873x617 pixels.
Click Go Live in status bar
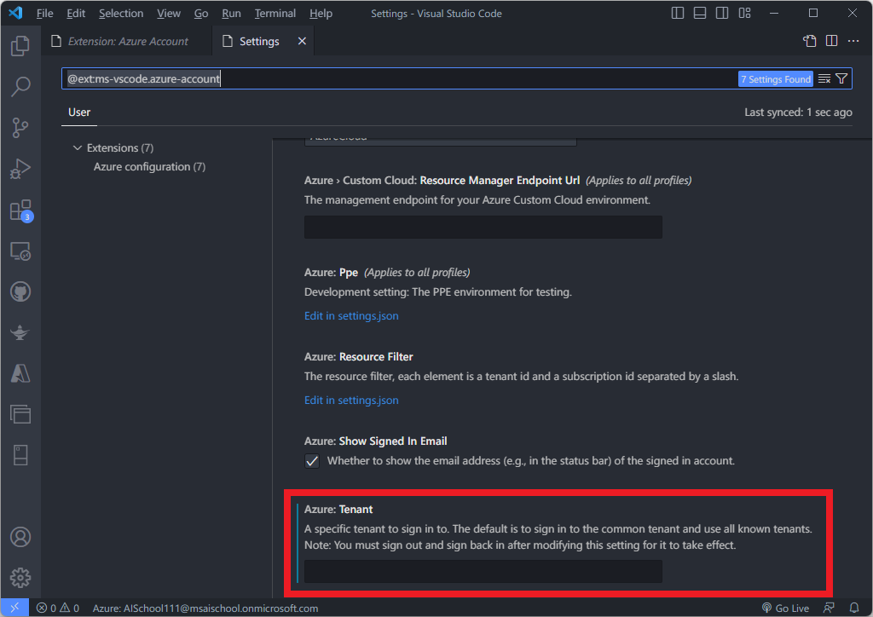click(785, 608)
